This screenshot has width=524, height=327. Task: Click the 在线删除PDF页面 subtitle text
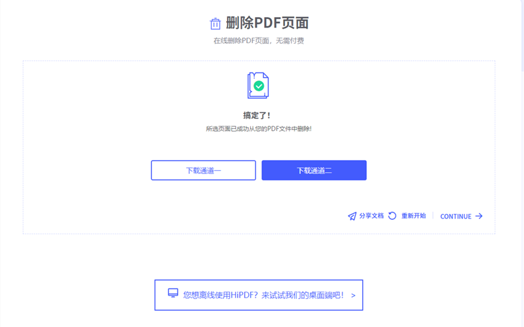click(259, 41)
